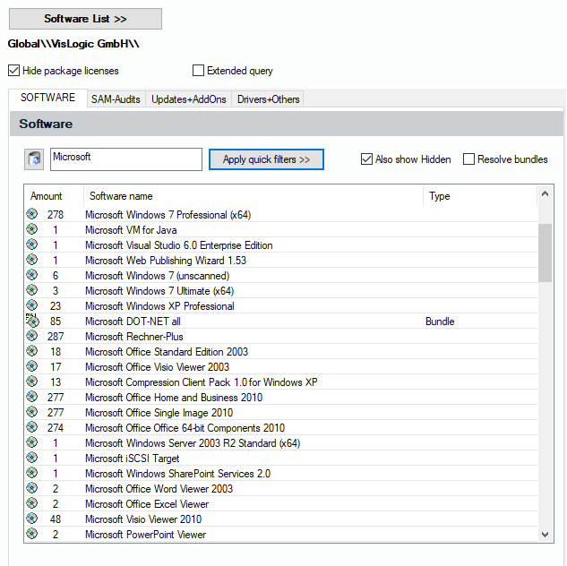Select row Microsoft Windows 7 Professional (x64)
The image size is (567, 566).
click(x=281, y=215)
